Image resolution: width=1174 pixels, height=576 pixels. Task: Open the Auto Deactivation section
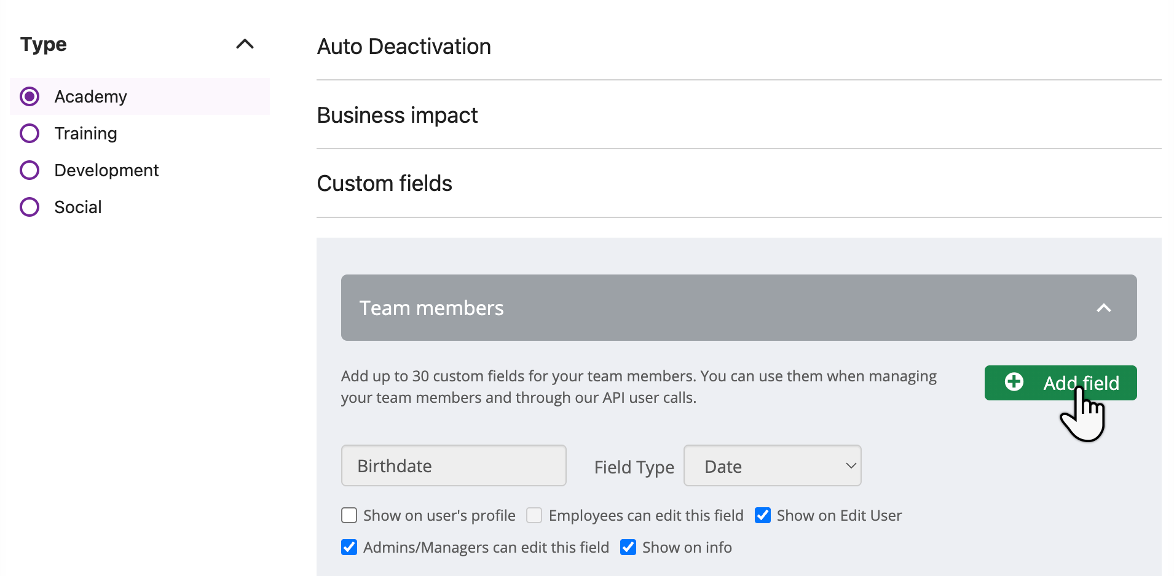click(739, 47)
